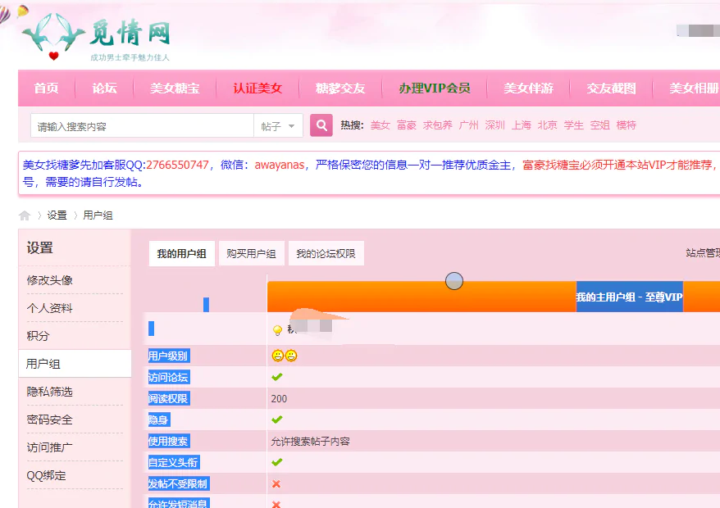Open 美女糖宝 navigation item
The image size is (720, 508).
tap(175, 88)
